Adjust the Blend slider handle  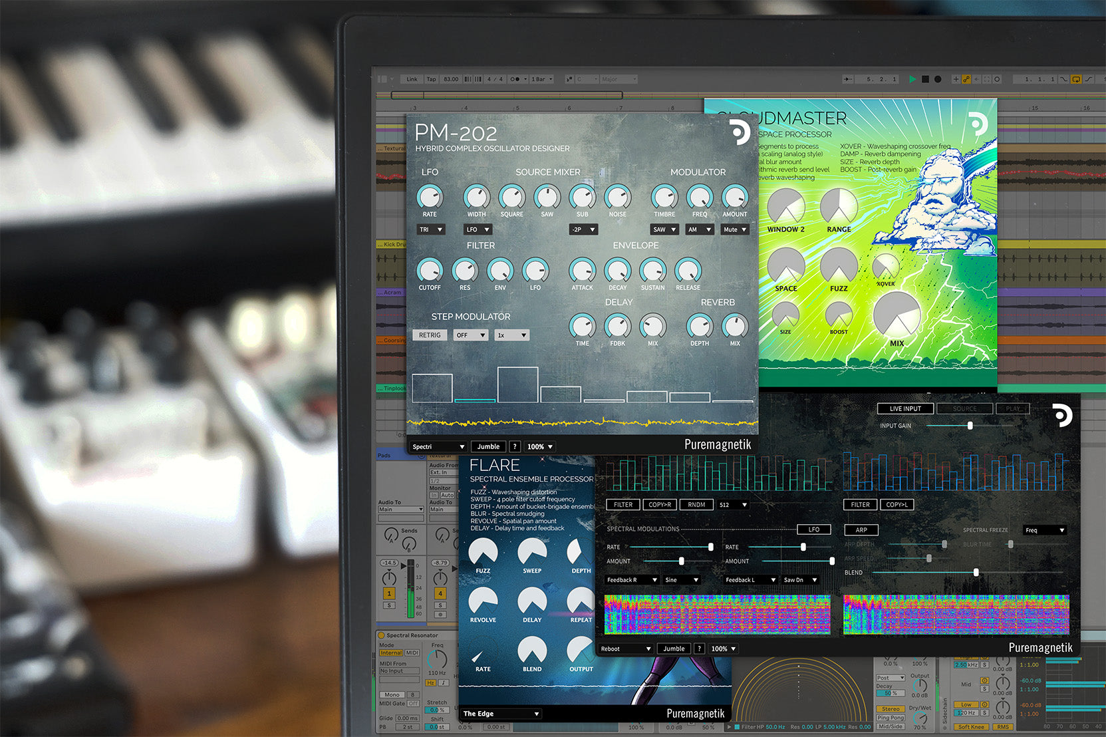point(976,572)
